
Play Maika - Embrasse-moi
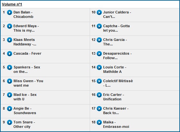click(x=99, y=122)
